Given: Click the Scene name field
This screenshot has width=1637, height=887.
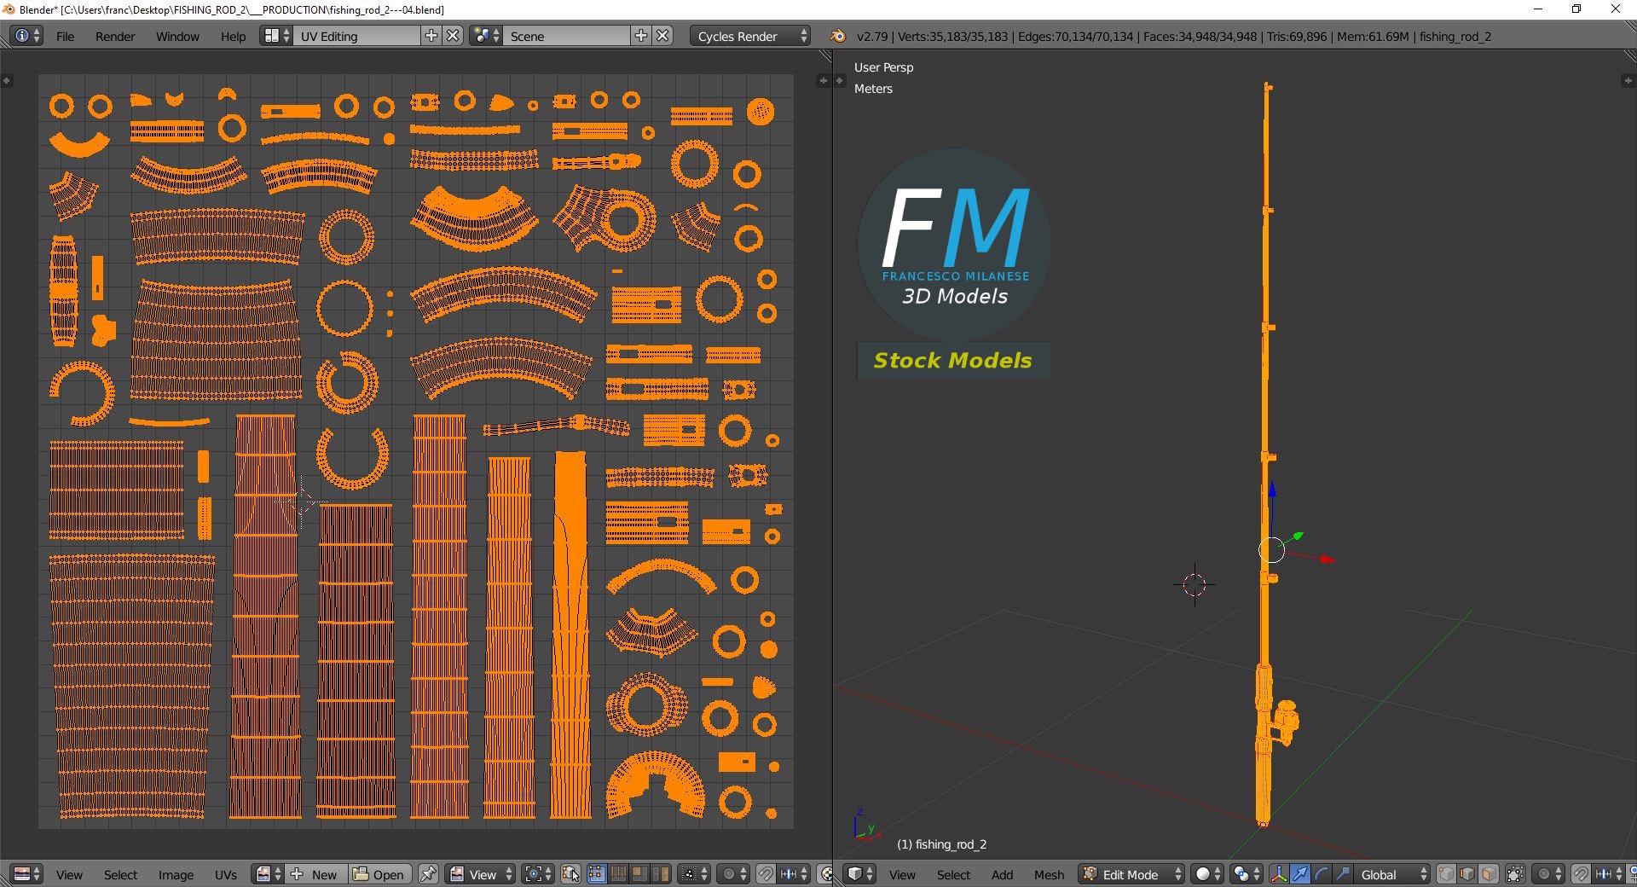Looking at the screenshot, I should pos(567,36).
